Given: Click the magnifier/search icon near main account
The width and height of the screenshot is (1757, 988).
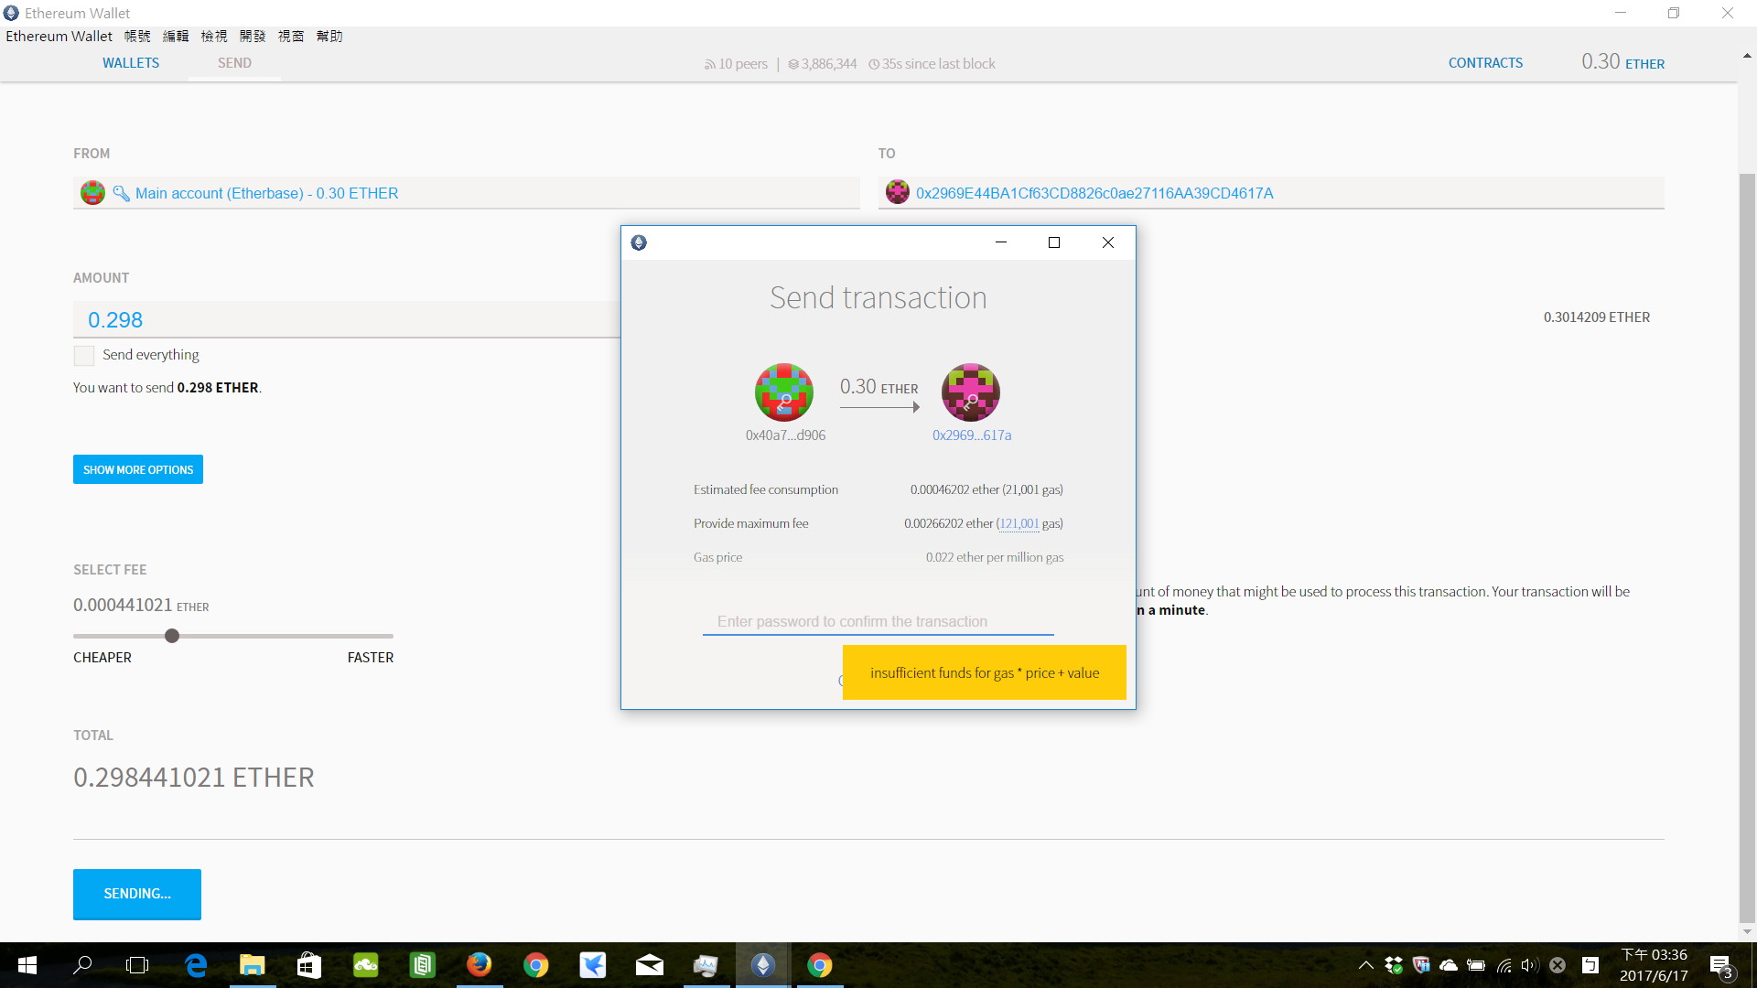Looking at the screenshot, I should pos(121,192).
